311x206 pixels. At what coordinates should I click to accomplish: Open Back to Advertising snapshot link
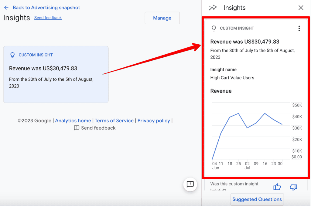(x=46, y=8)
